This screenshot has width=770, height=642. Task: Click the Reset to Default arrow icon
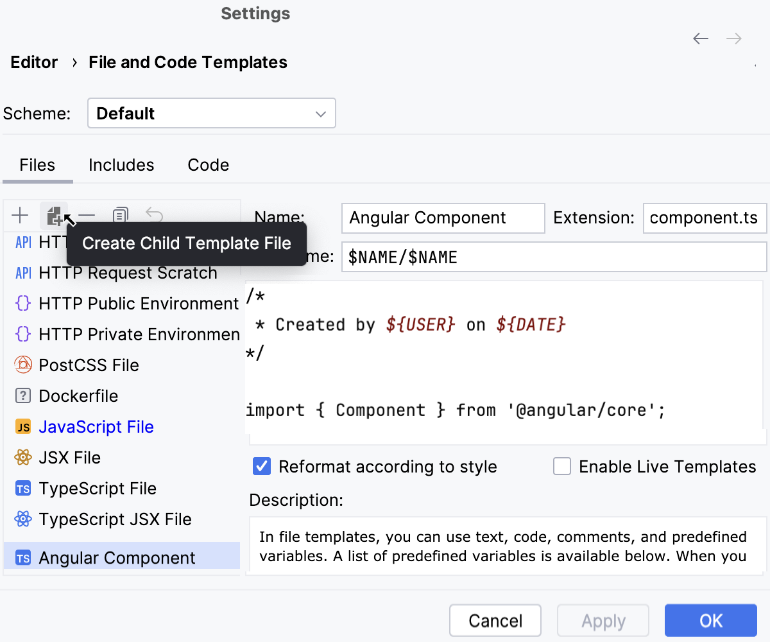pos(154,215)
